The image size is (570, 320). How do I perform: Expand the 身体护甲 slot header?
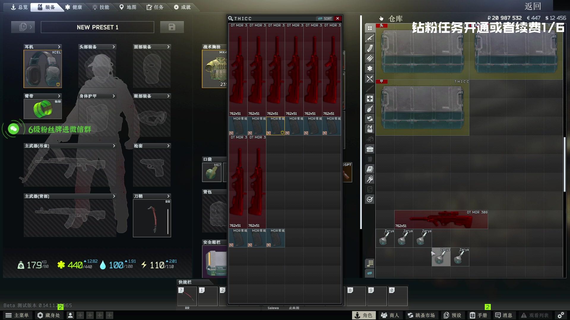click(97, 96)
